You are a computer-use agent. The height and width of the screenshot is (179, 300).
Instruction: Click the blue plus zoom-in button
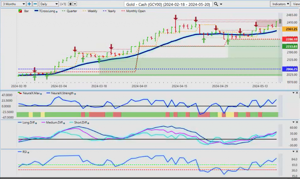[29, 4]
